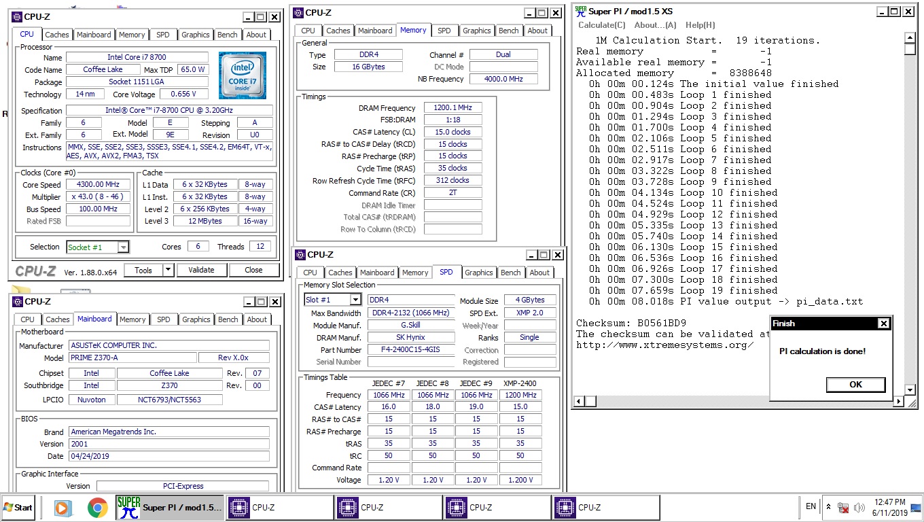Viewport: 924px width, 522px height.
Task: Click the DRAM Frequency value field
Action: click(452, 108)
